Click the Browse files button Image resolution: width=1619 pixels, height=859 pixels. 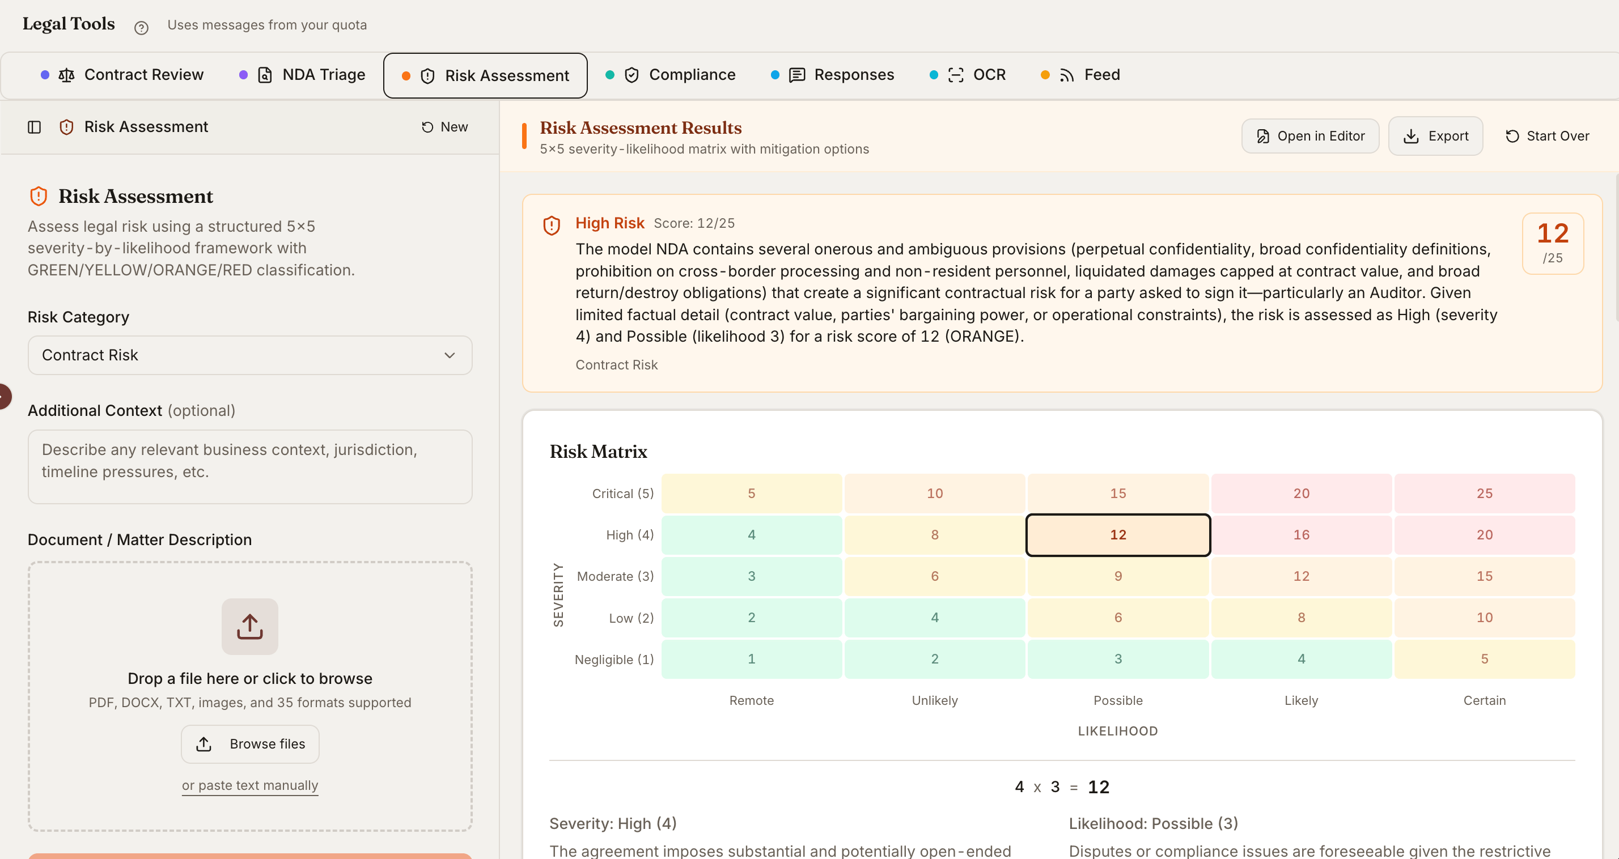point(249,744)
